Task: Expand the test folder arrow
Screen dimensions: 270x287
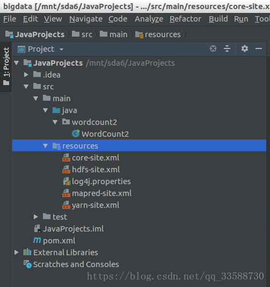Action: click(x=36, y=216)
